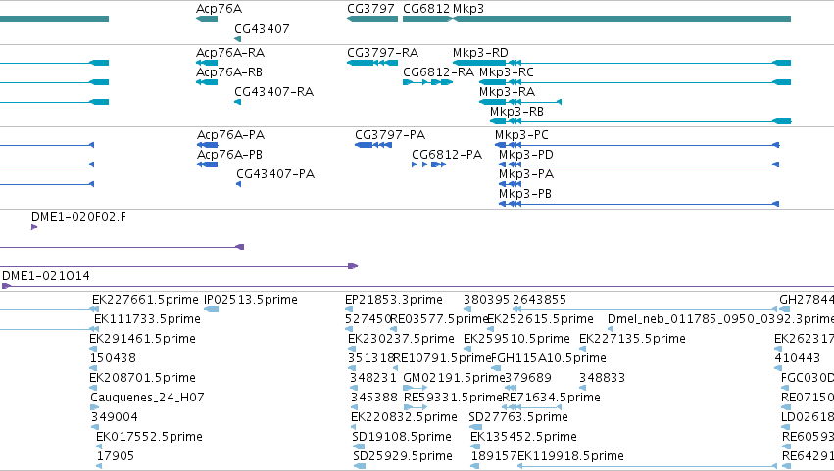Select the DME1-020F02.F feature label
This screenshot has width=834, height=471.
(x=78, y=217)
